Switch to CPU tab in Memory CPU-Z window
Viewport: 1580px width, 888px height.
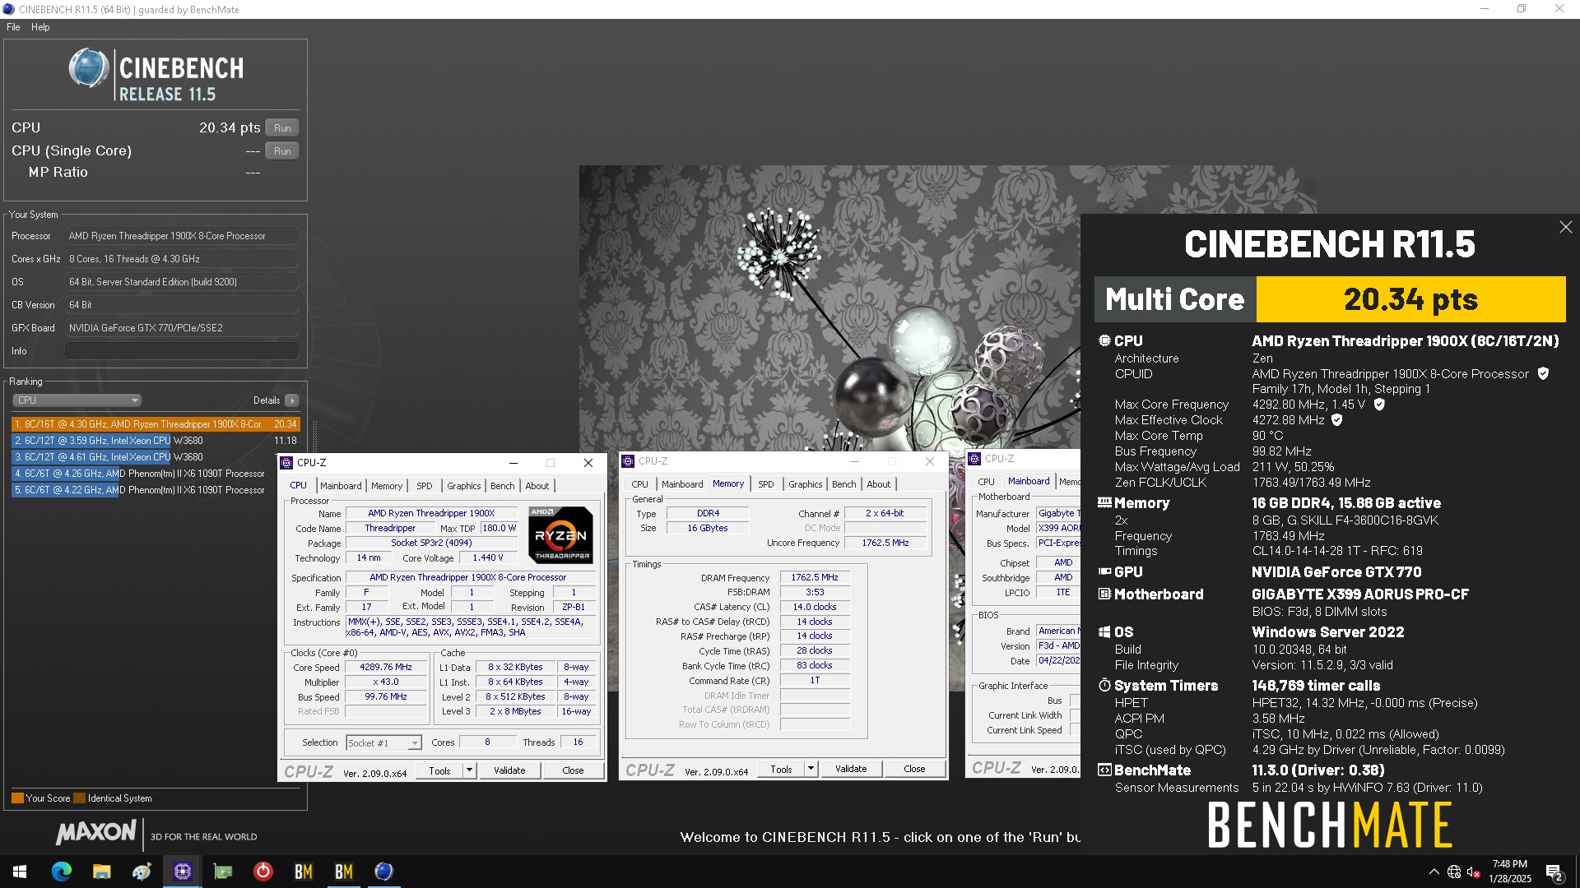tap(640, 484)
